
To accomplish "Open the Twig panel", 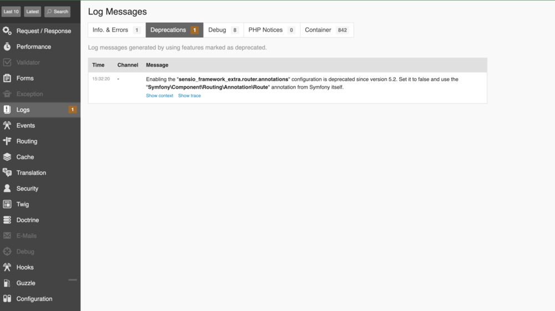I will tap(40, 204).
